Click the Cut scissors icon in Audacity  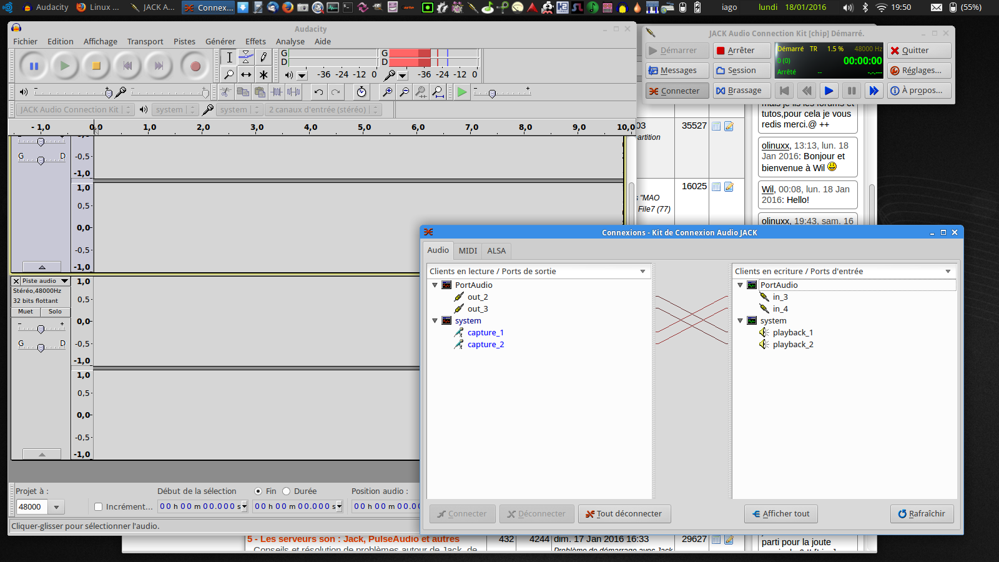226,92
